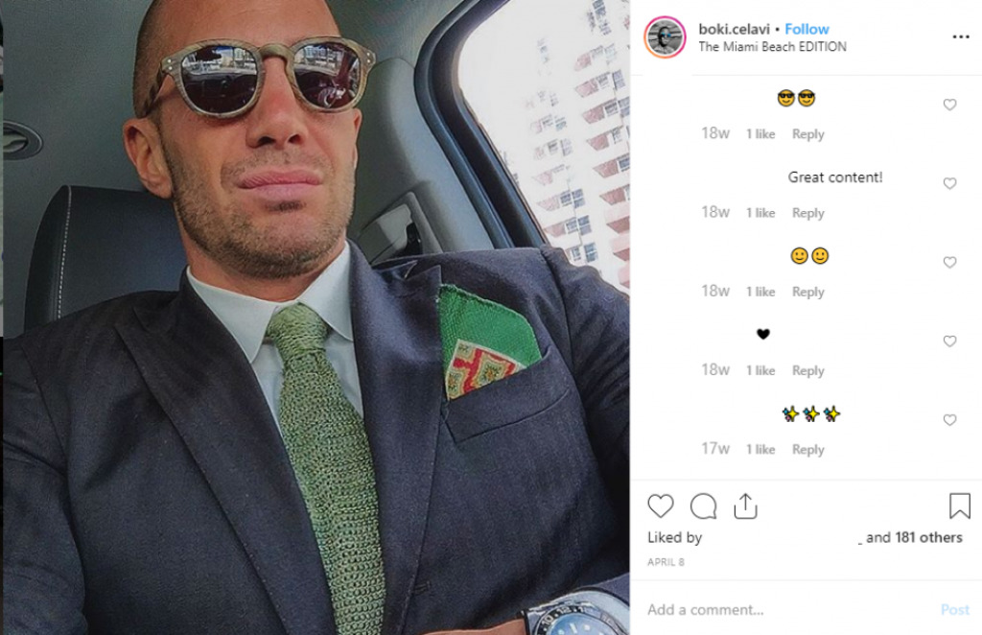Open the three-dot more options menu
The height and width of the screenshot is (635, 982).
(960, 37)
